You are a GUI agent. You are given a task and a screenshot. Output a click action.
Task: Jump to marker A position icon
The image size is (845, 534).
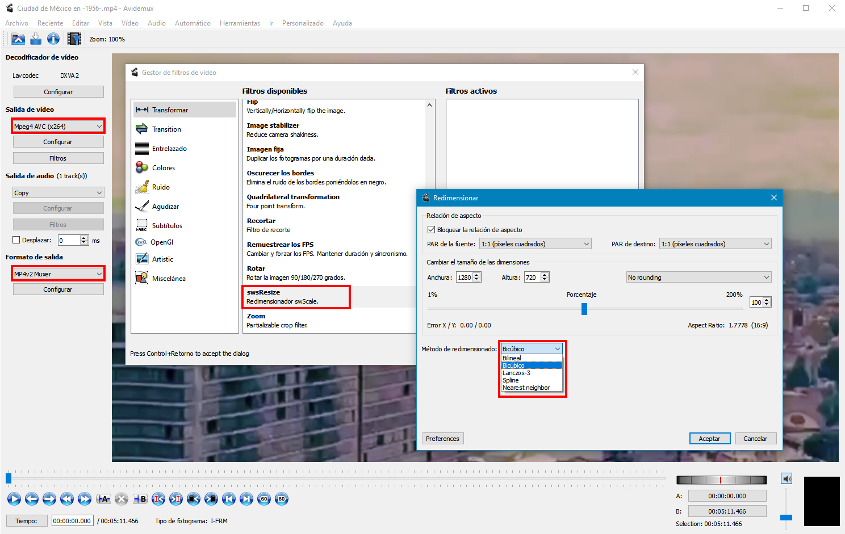[158, 499]
